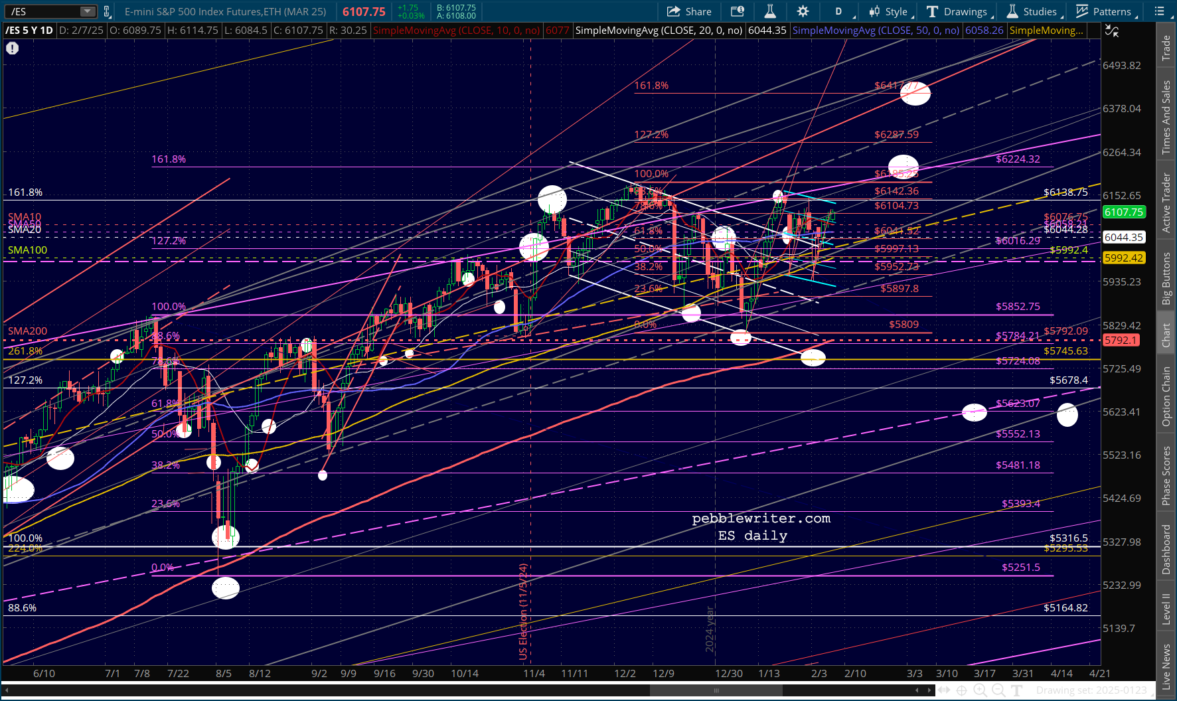Image resolution: width=1177 pixels, height=701 pixels.
Task: Switch to the Trade side tab
Action: click(1166, 48)
